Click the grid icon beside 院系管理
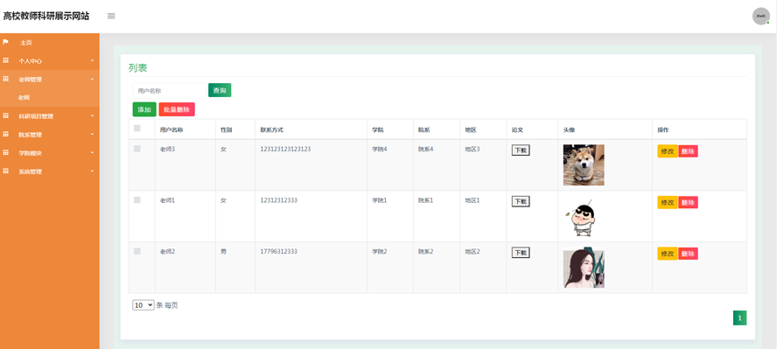 (x=6, y=134)
